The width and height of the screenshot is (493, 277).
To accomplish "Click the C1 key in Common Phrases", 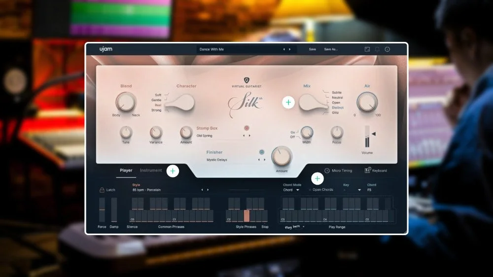I will (x=174, y=216).
